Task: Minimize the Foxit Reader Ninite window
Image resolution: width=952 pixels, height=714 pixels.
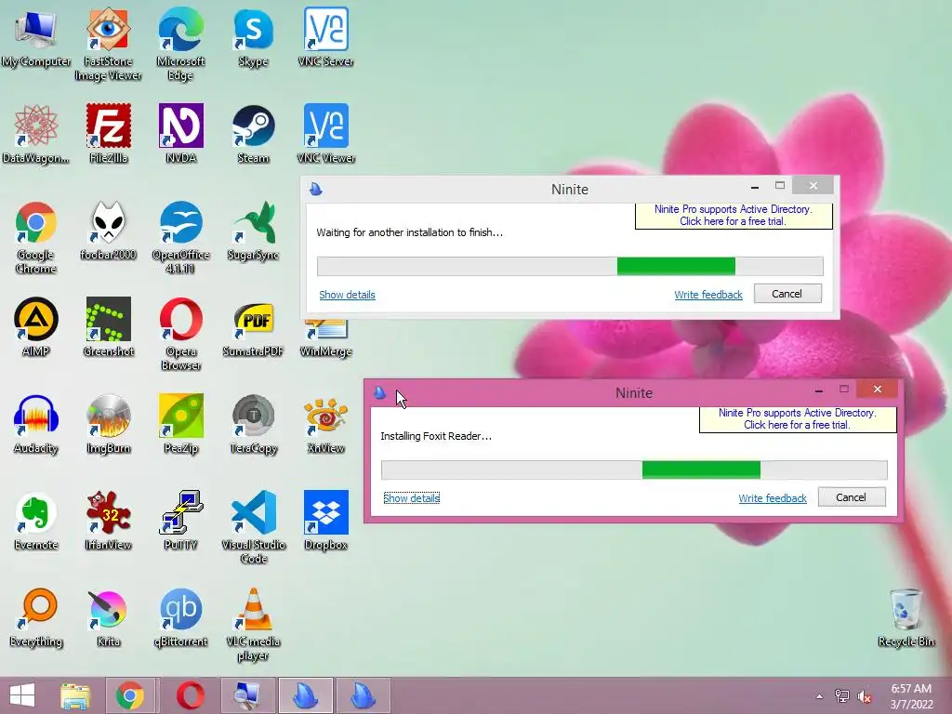Action: (x=819, y=390)
